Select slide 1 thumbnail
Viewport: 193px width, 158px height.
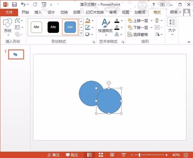(16, 54)
